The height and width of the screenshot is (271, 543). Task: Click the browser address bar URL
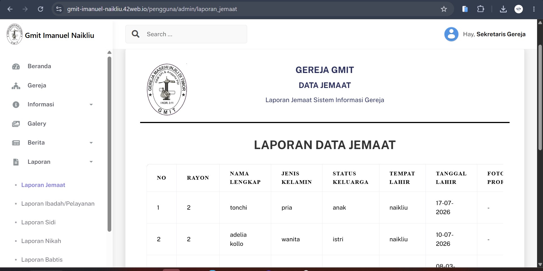(152, 9)
